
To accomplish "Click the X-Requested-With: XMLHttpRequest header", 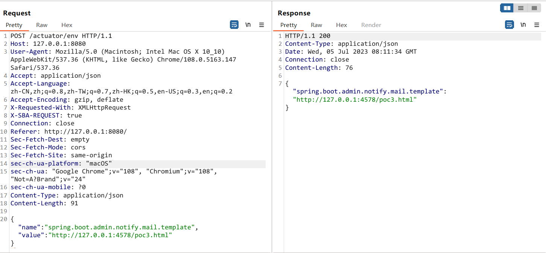I will click(71, 108).
